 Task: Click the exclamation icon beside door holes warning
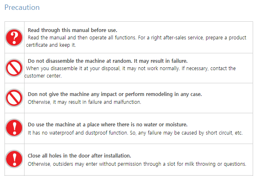point(14,159)
